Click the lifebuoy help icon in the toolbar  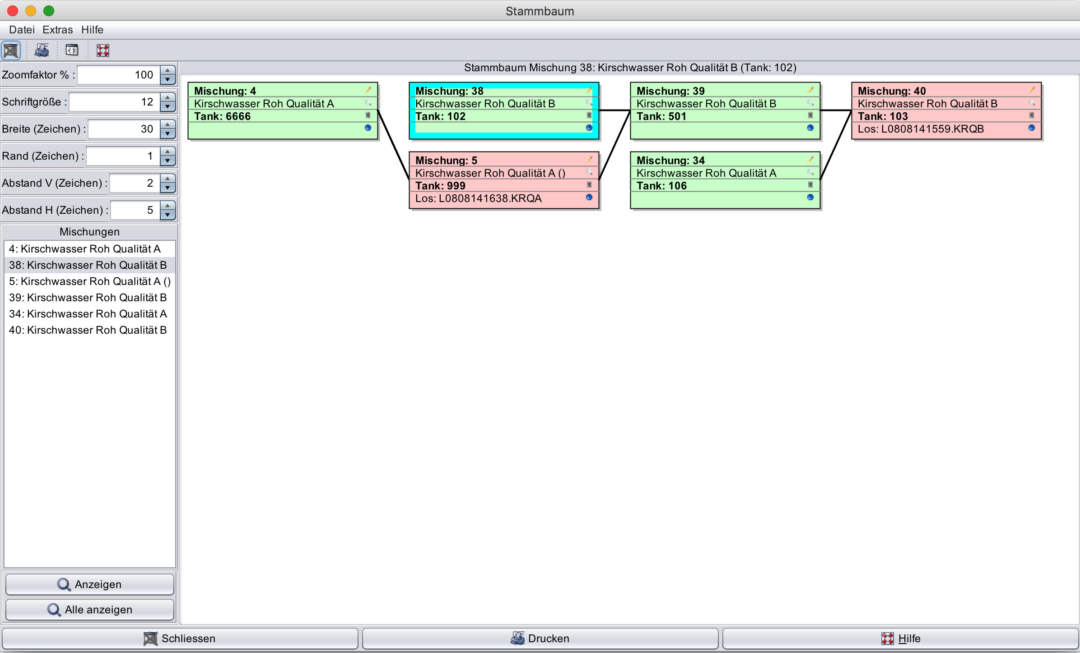[103, 50]
